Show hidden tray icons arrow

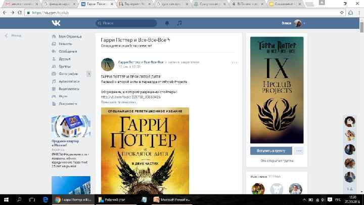pos(304,200)
